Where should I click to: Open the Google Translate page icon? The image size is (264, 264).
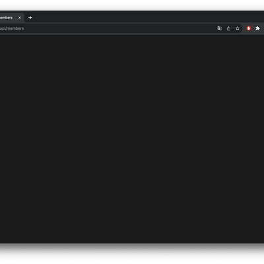[x=219, y=28]
